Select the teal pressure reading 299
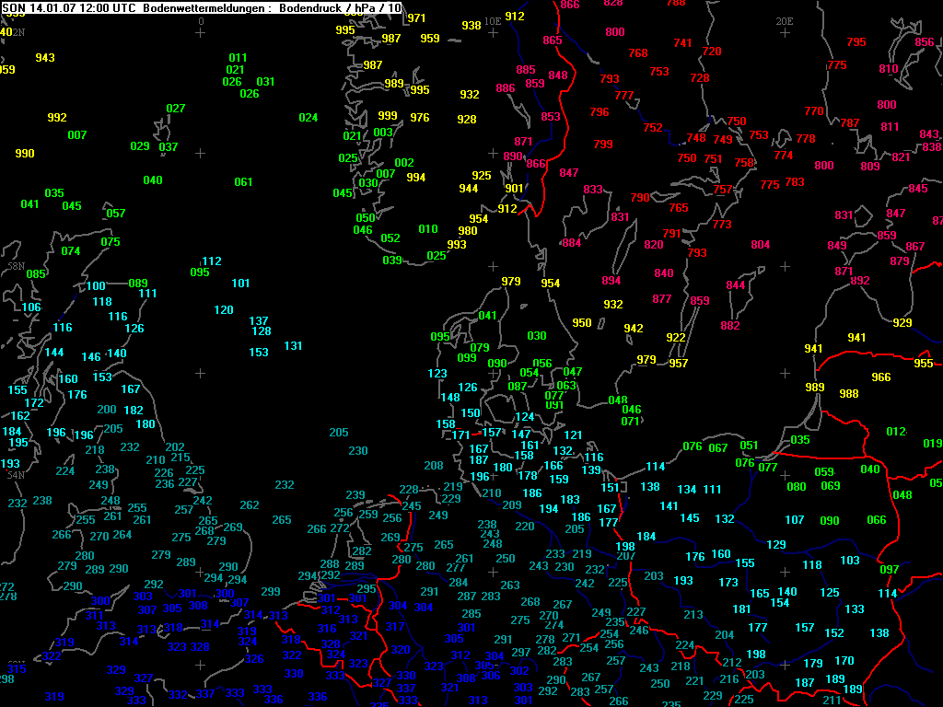943x707 pixels. point(271,592)
